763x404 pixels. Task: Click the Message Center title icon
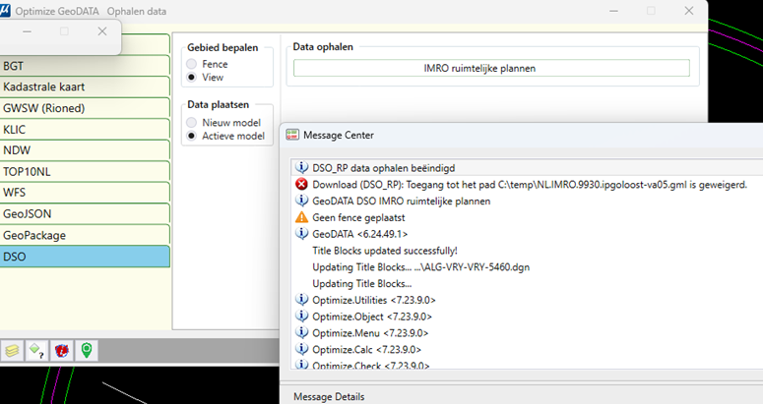tap(292, 135)
